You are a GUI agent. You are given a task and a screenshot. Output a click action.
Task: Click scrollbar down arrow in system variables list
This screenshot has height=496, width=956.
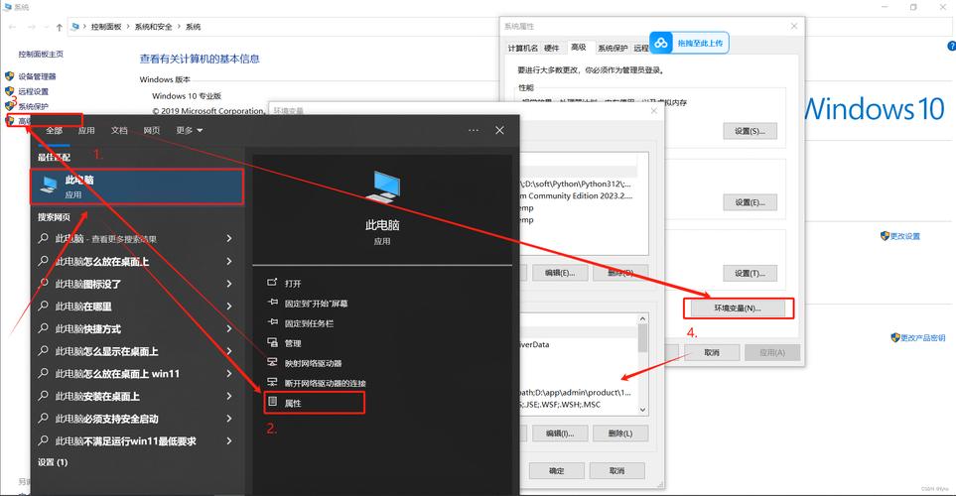(x=642, y=410)
